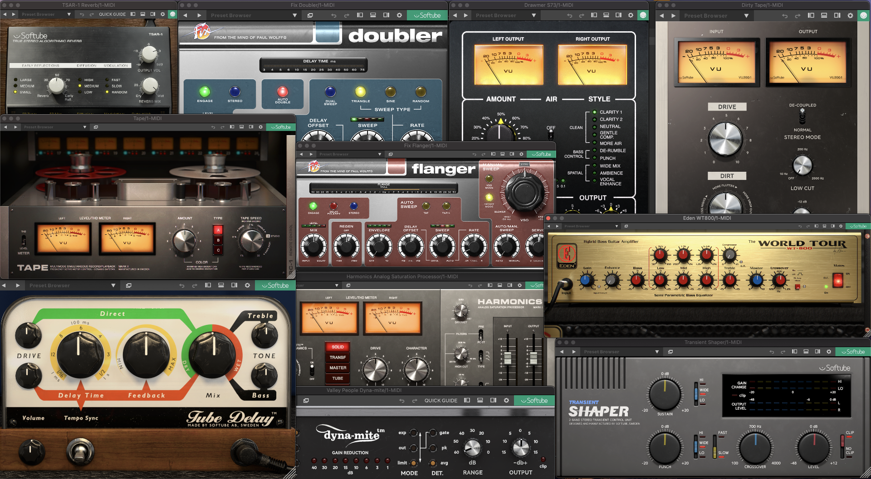Click the DELAY TIME display on Fix Doubler
Screen dimensions: 871x479
tap(313, 63)
